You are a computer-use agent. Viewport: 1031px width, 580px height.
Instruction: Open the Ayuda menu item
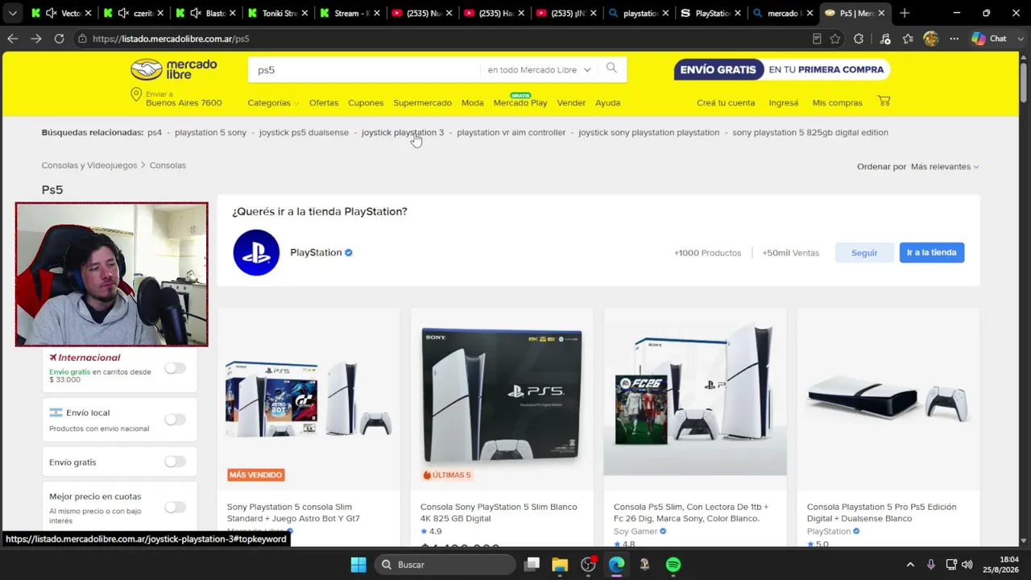point(607,103)
